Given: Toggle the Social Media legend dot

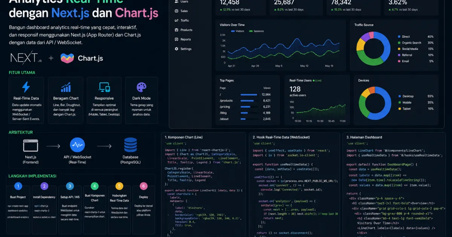Looking at the screenshot, I should coord(399,49).
